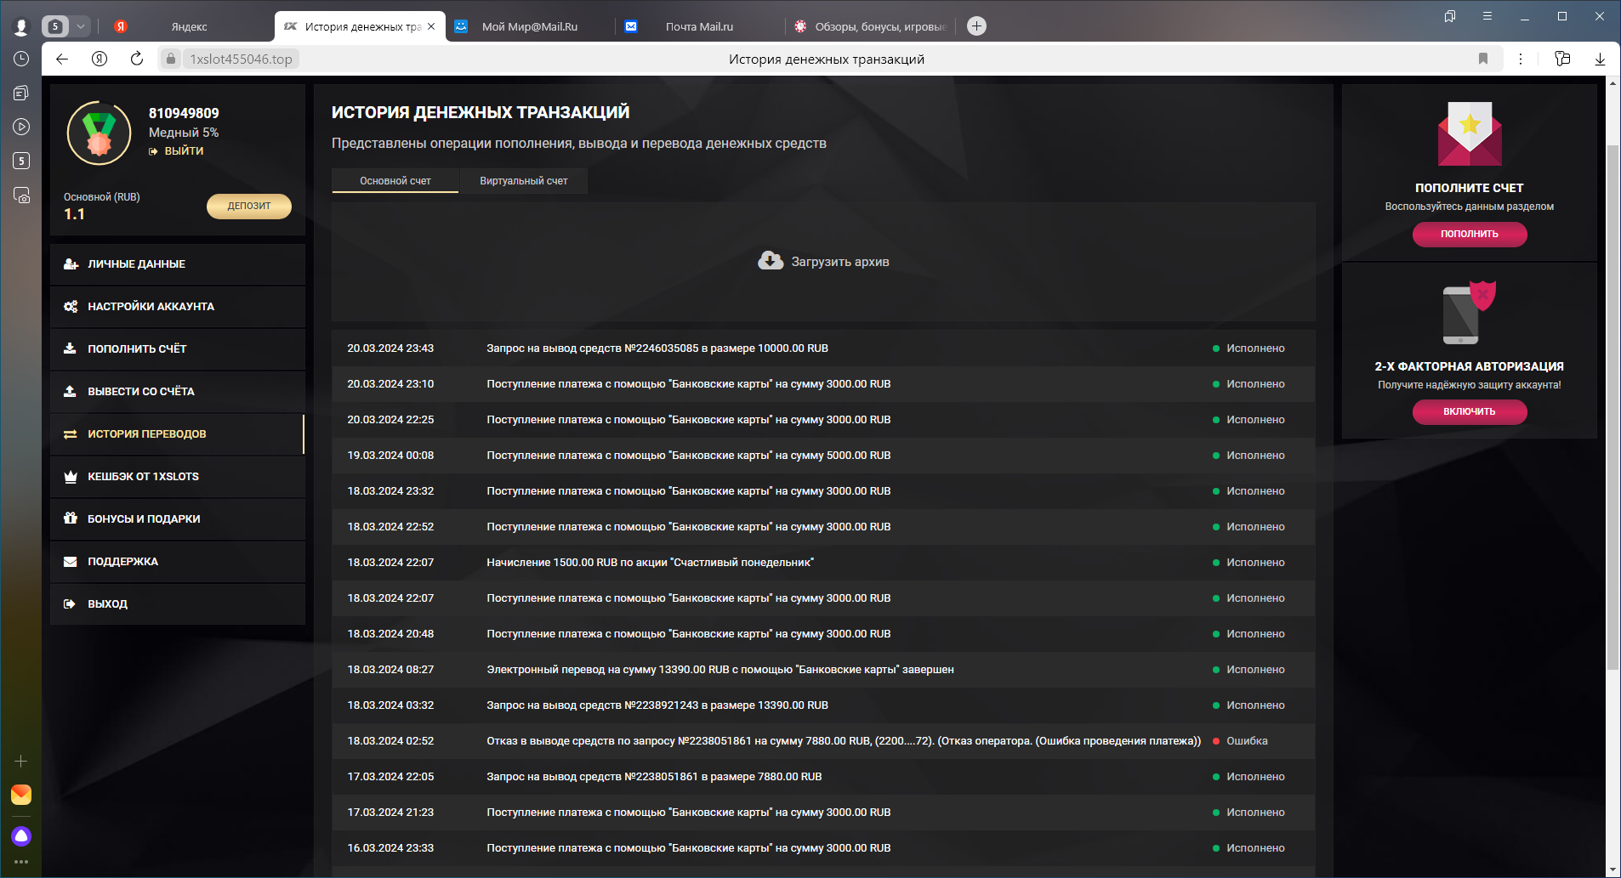1621x878 pixels.
Task: Open the browser collections icon in the title bar
Action: click(1450, 16)
